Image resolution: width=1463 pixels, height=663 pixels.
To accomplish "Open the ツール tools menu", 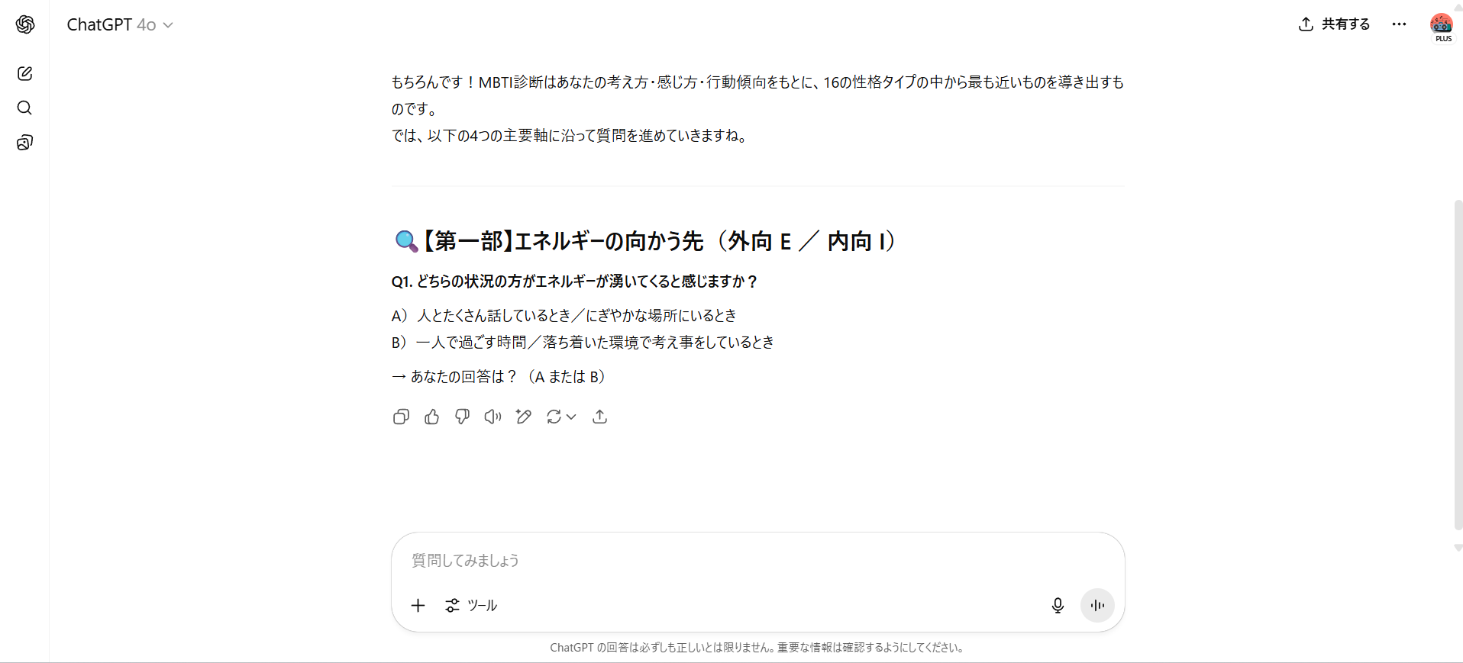I will 471,605.
